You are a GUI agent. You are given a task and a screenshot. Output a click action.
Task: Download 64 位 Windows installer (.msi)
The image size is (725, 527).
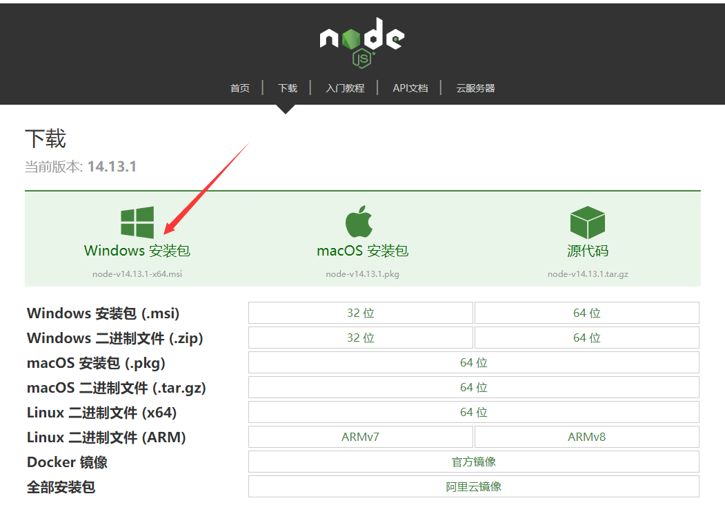point(587,313)
